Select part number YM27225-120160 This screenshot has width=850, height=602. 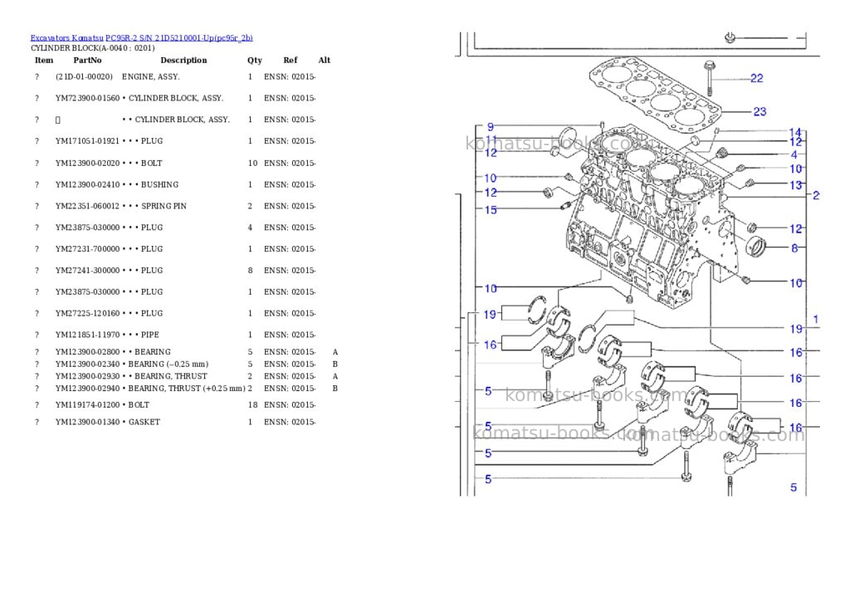pos(87,314)
